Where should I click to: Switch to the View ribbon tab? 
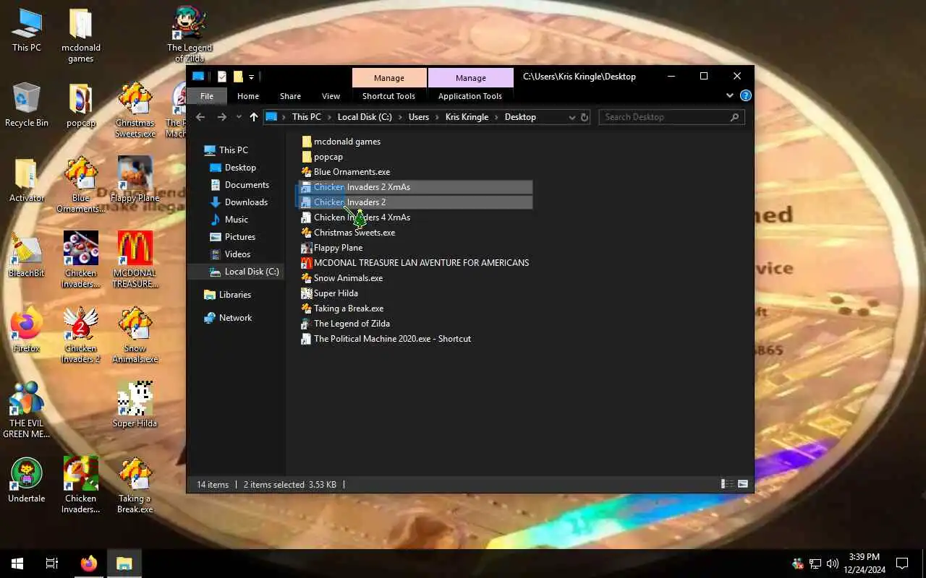pos(331,96)
